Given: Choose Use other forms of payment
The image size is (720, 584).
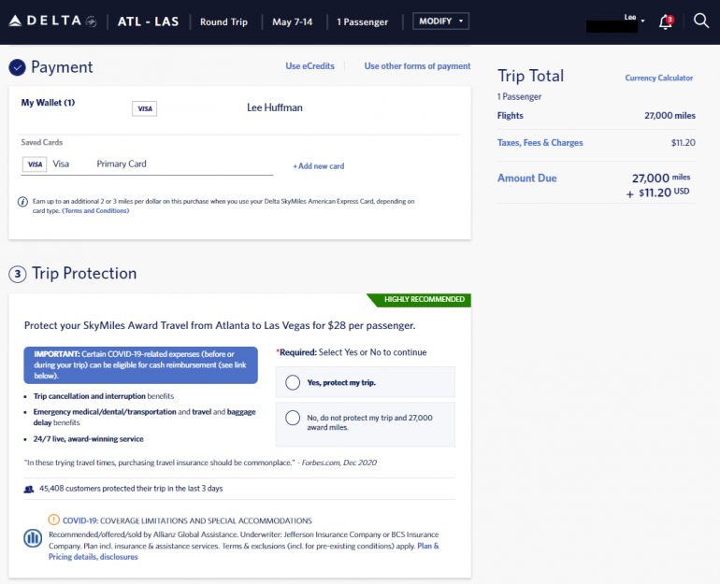Looking at the screenshot, I should click(417, 66).
